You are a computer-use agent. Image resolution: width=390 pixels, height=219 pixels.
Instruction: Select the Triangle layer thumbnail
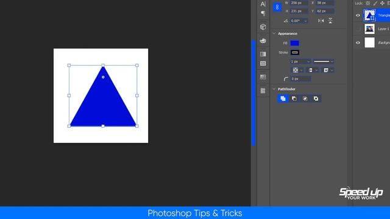click(x=370, y=15)
